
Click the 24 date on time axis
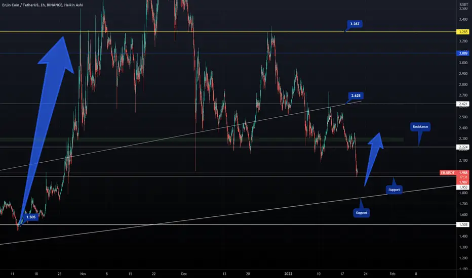coord(366,274)
